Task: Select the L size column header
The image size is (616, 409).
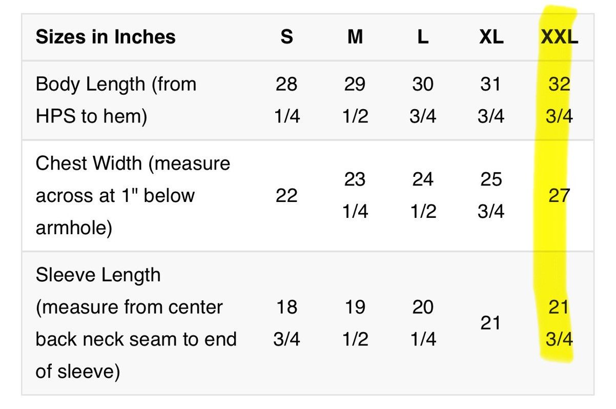Action: click(x=423, y=37)
